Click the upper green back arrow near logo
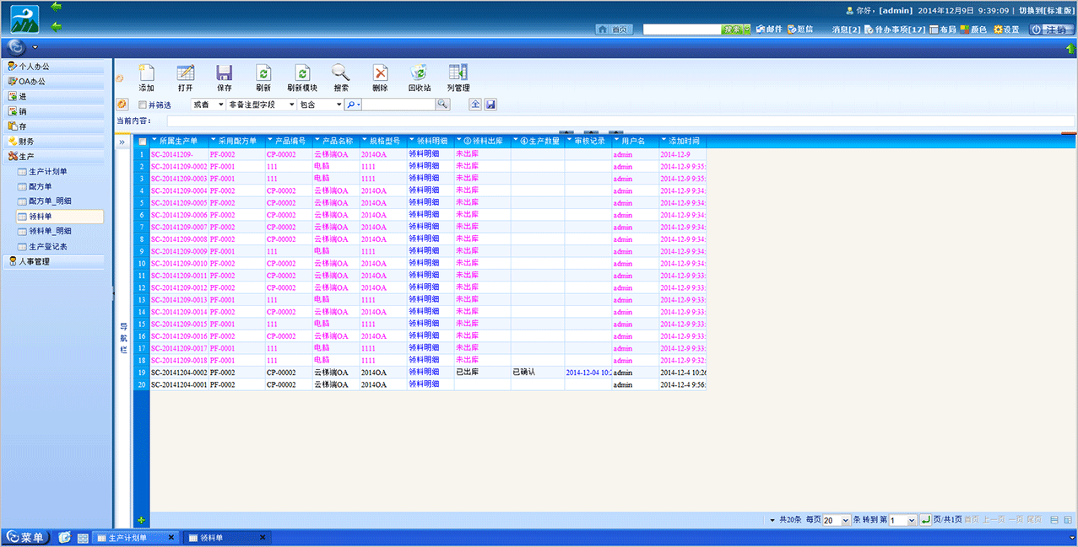This screenshot has height=547, width=1078. pyautogui.click(x=57, y=7)
